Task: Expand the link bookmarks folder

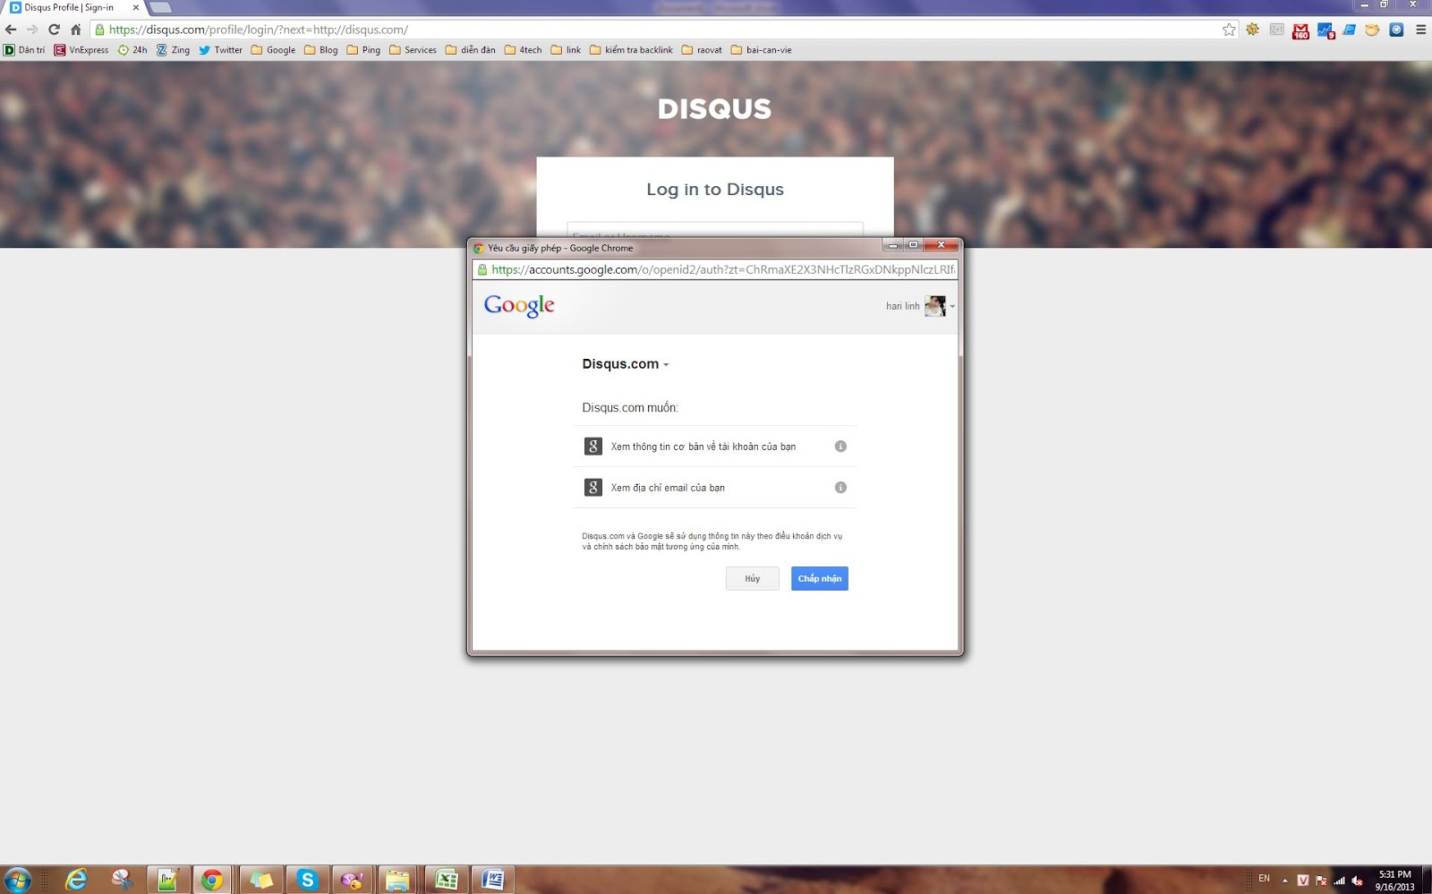Action: tap(566, 50)
